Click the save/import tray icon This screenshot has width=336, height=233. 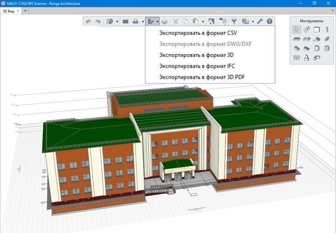[135, 21]
